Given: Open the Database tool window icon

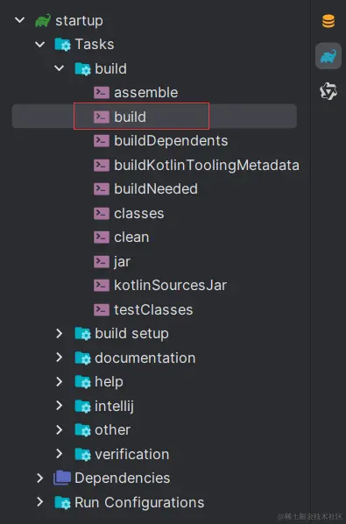Looking at the screenshot, I should [x=328, y=21].
